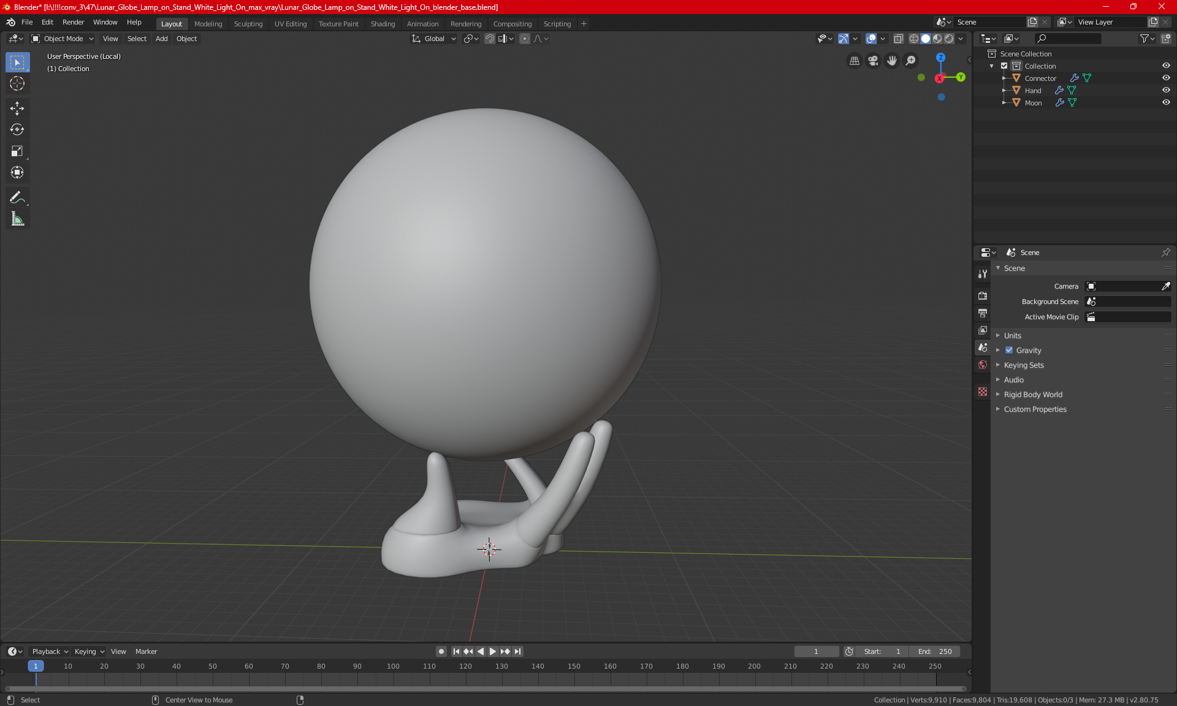The image size is (1177, 706).
Task: Toggle viewport overlays
Action: (871, 39)
